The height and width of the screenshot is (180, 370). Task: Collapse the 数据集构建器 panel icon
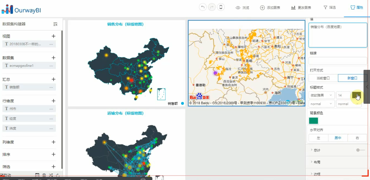(55, 24)
